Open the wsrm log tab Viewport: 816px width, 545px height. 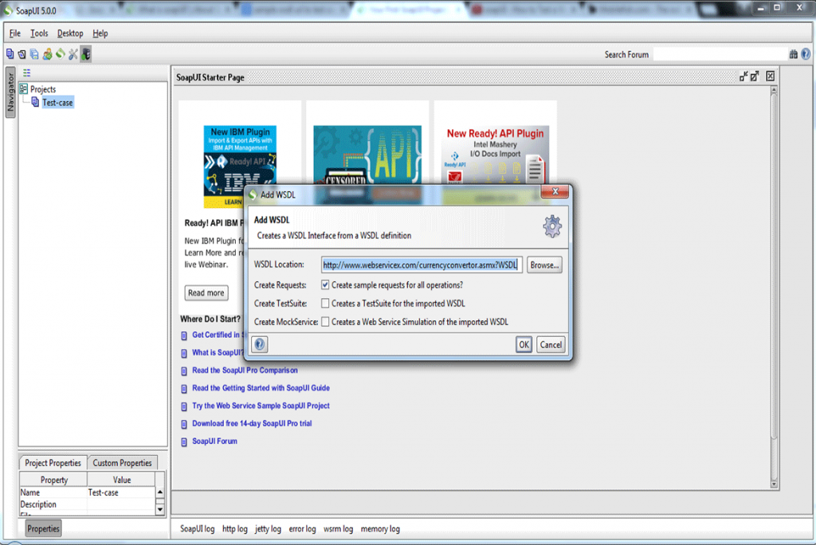pyautogui.click(x=338, y=529)
